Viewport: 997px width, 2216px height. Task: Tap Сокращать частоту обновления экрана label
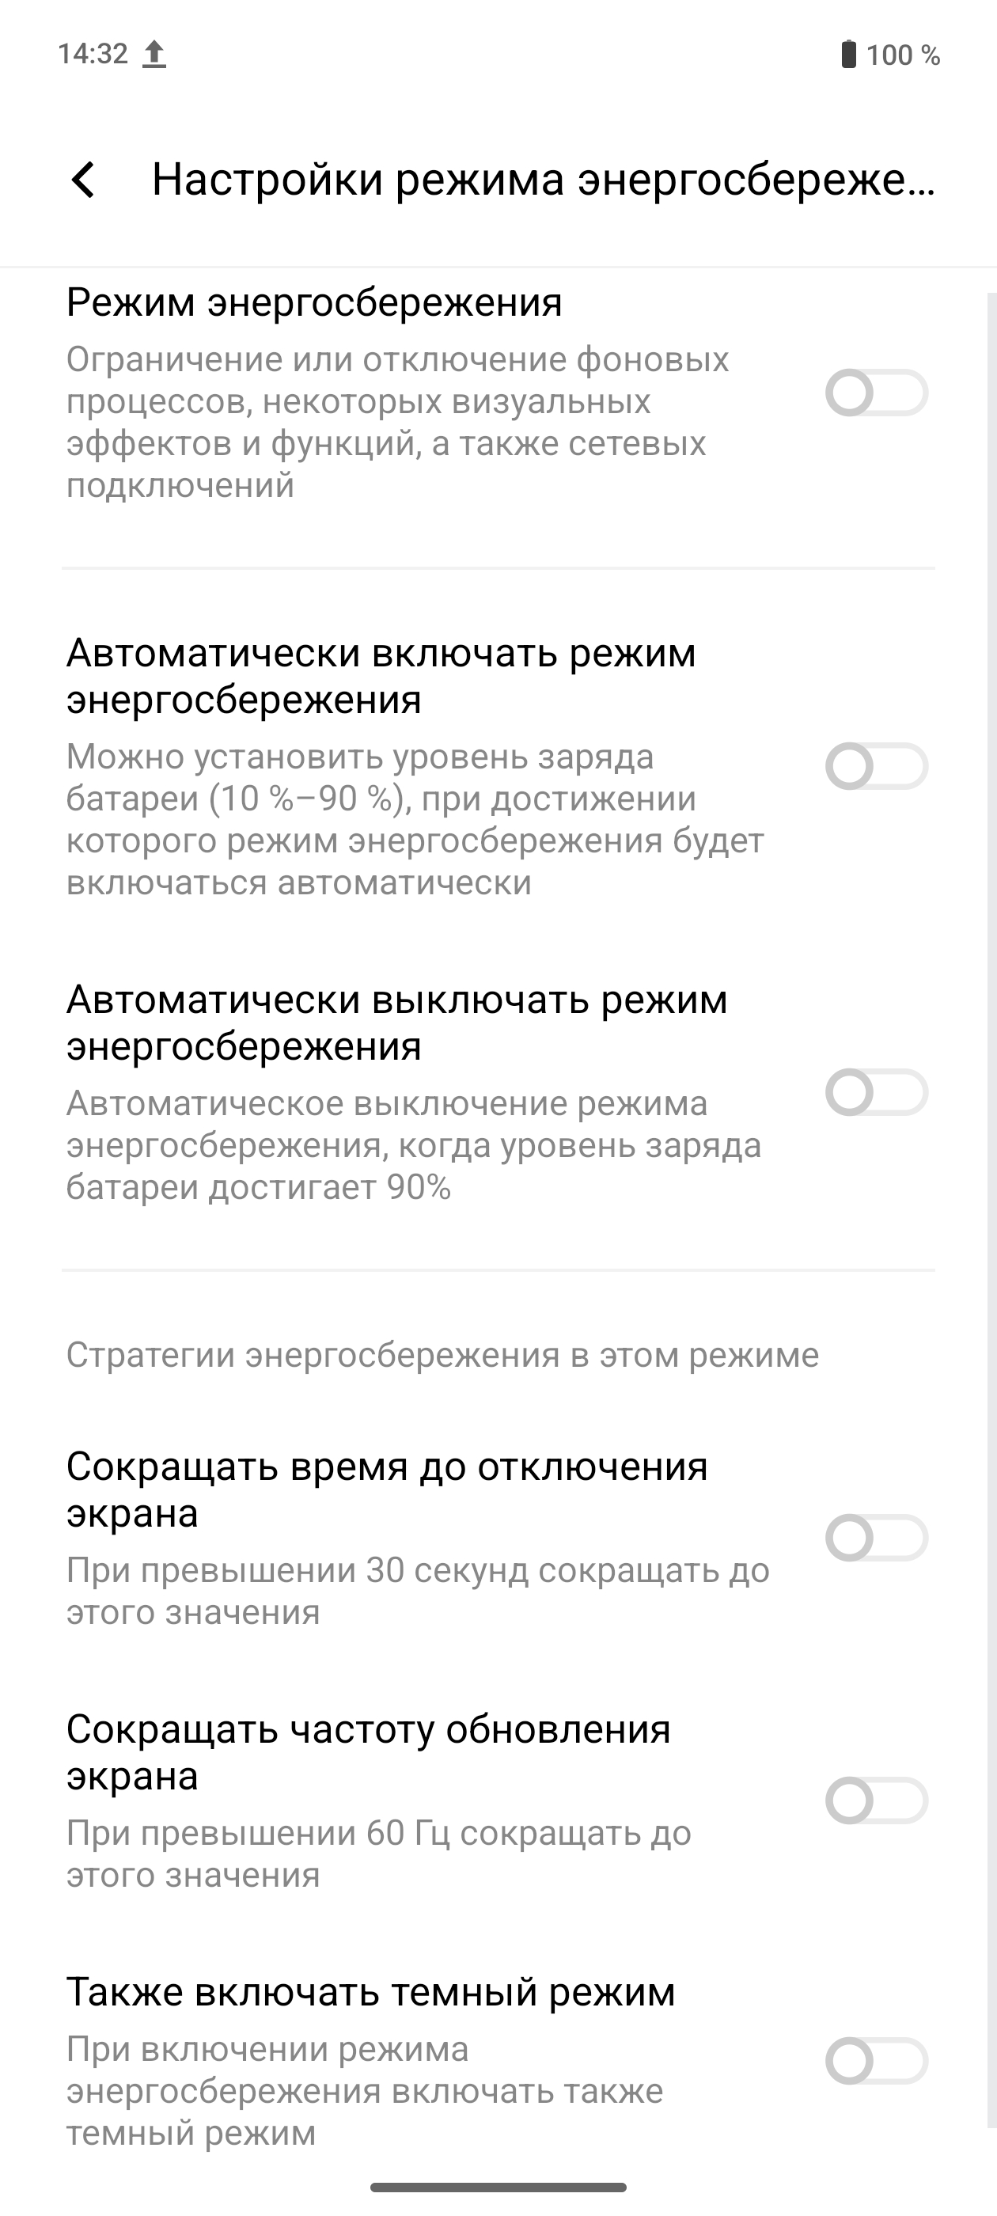pyautogui.click(x=368, y=1752)
